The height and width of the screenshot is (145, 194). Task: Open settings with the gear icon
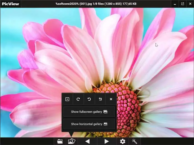click(x=122, y=141)
